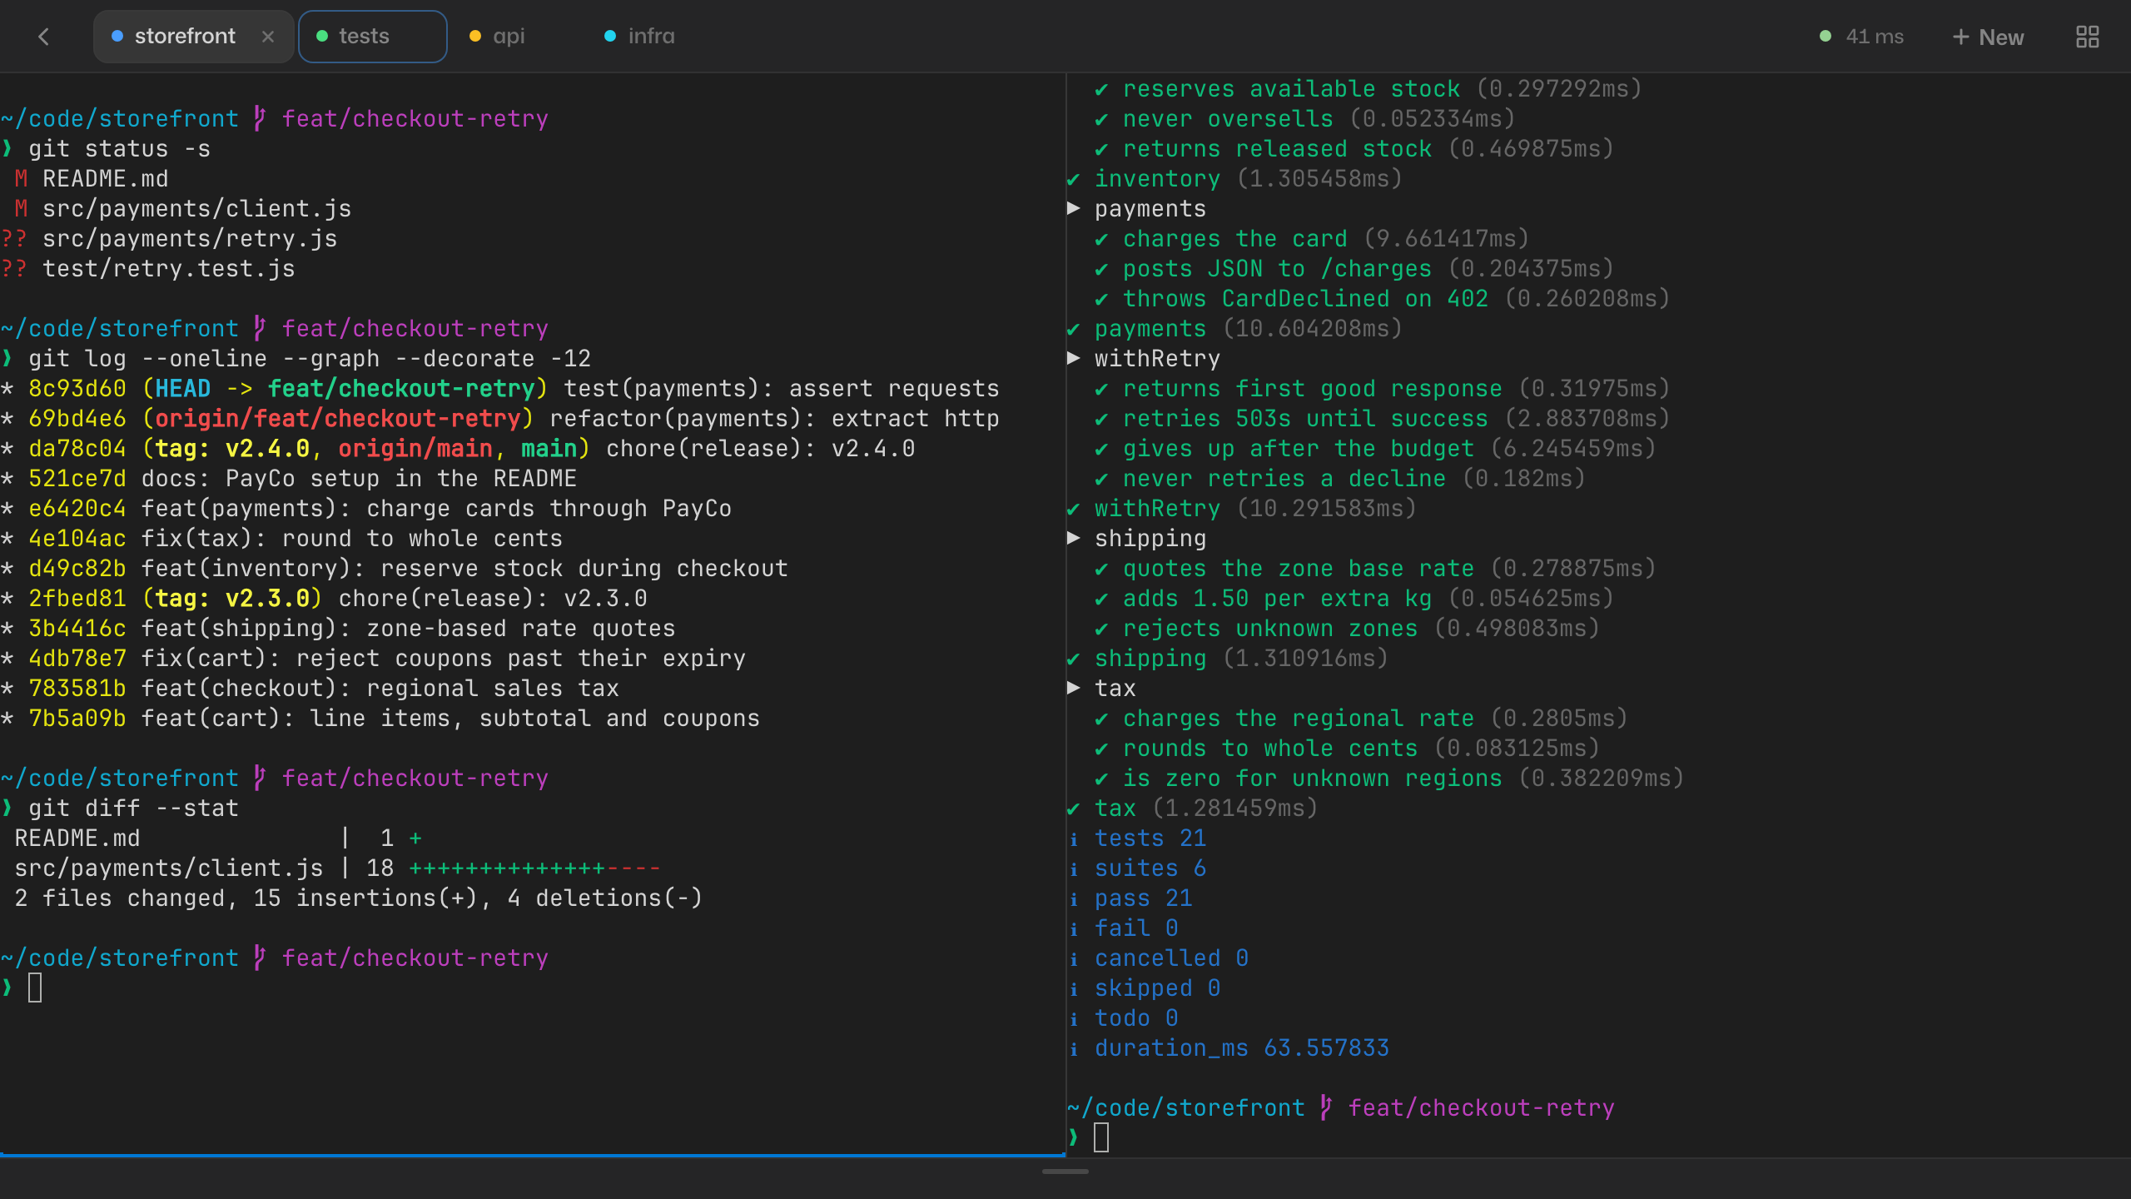Click the tax suite triangle marker
2131x1199 pixels.
[1074, 688]
